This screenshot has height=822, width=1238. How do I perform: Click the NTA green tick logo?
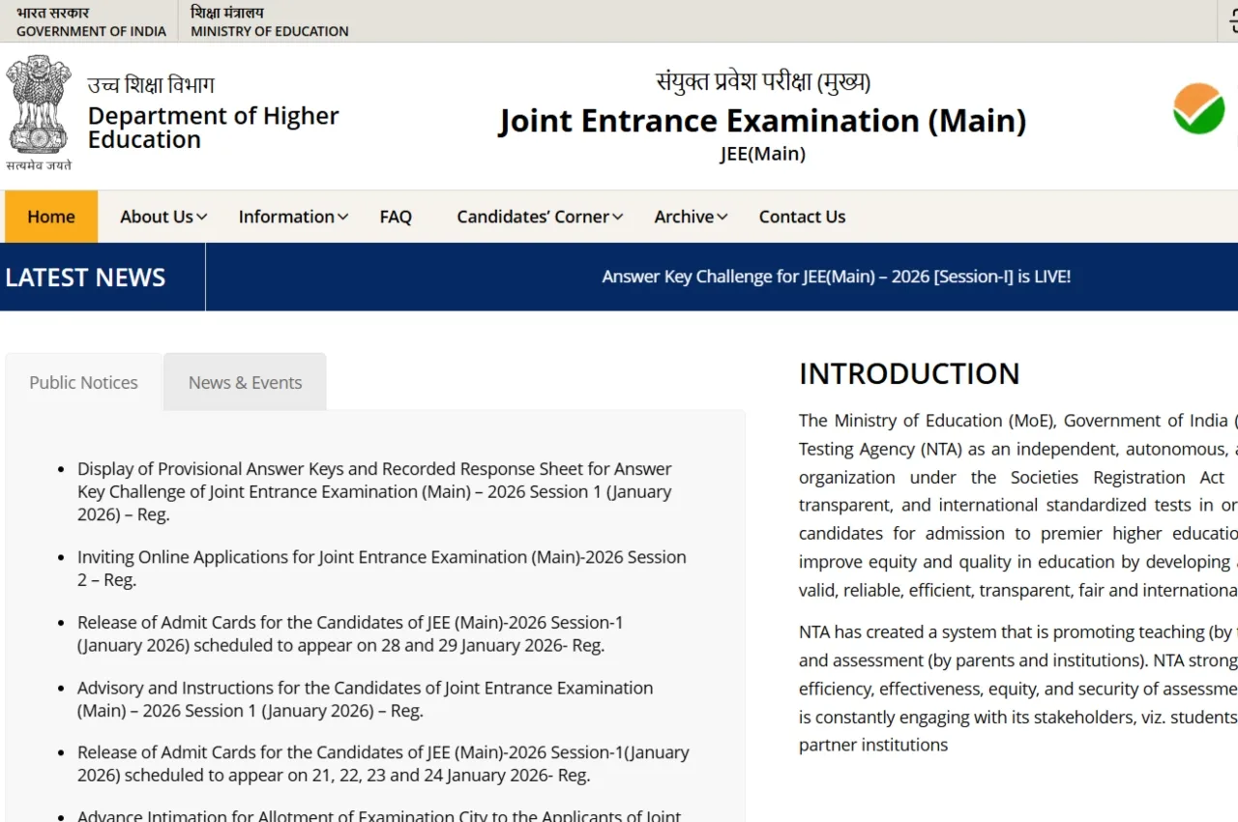pos(1197,108)
